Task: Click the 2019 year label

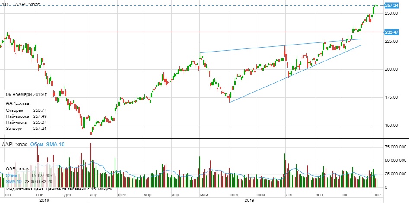Action: (249, 200)
